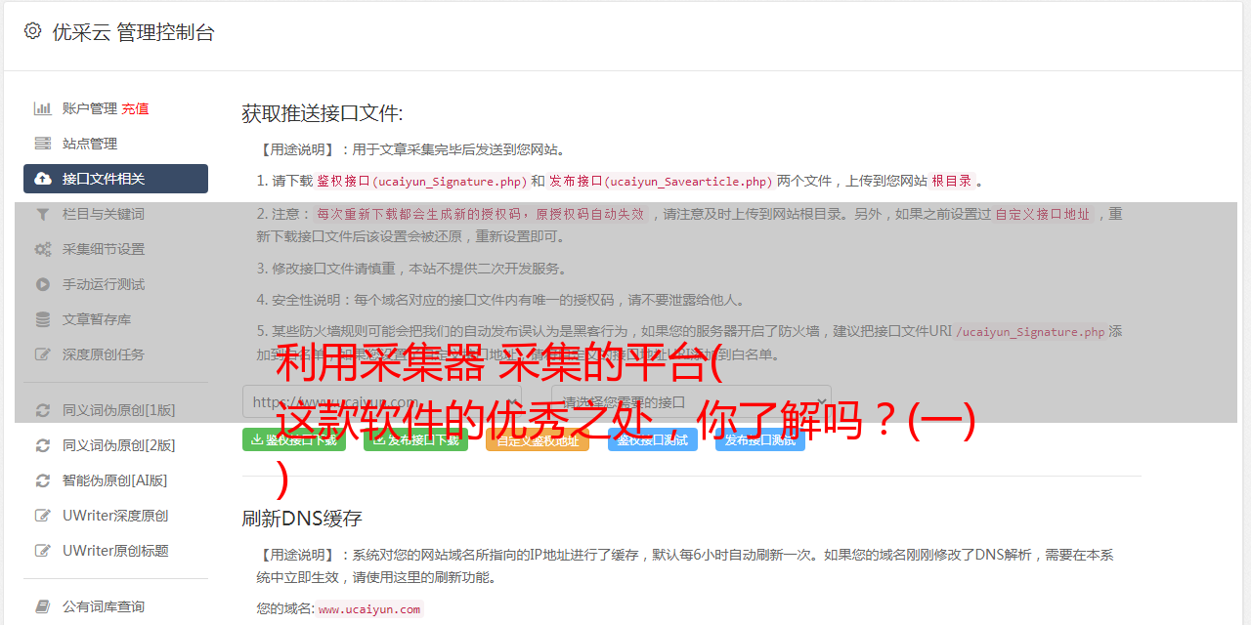This screenshot has width=1251, height=625.
Task: Click the blue 鉴权接口测试 button
Action: (653, 439)
